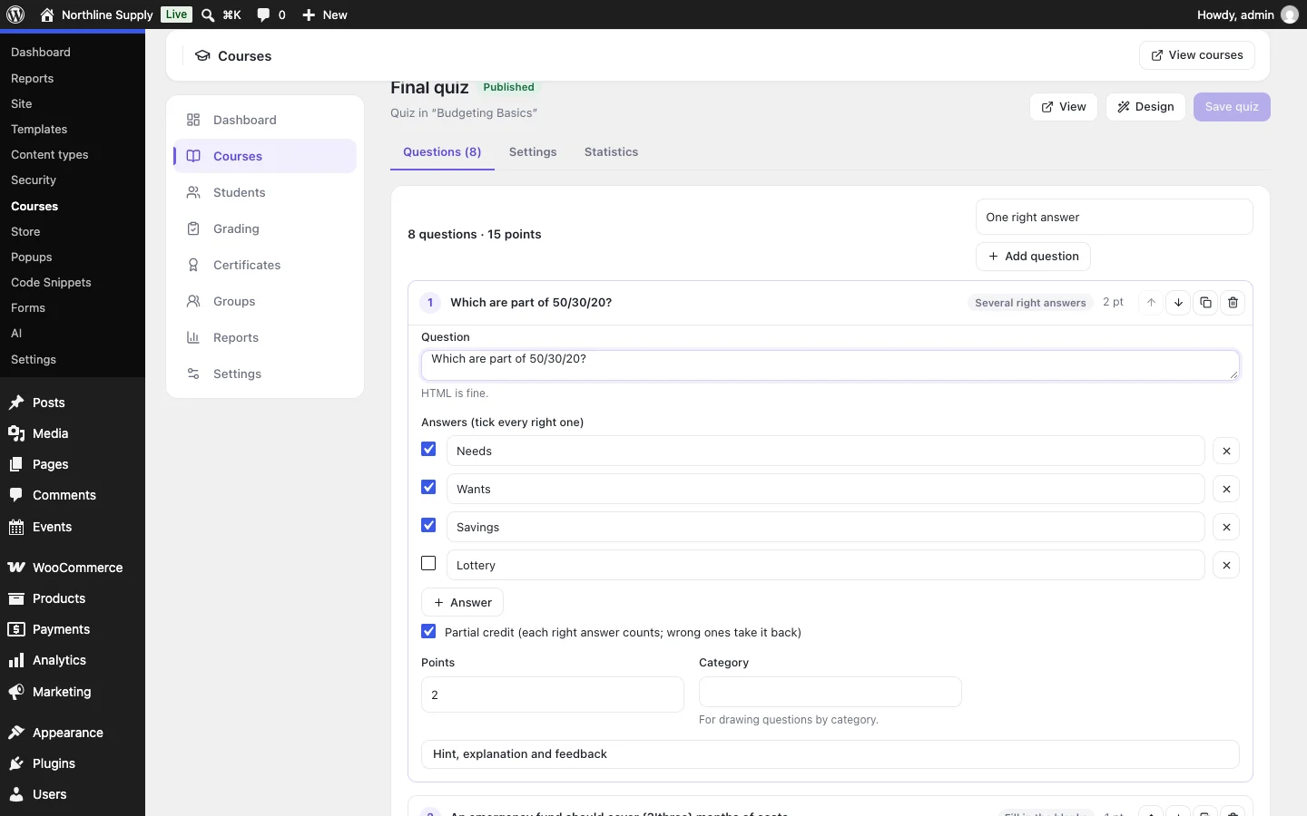
Task: Open Grading in Courses sidebar
Action: (x=265, y=228)
